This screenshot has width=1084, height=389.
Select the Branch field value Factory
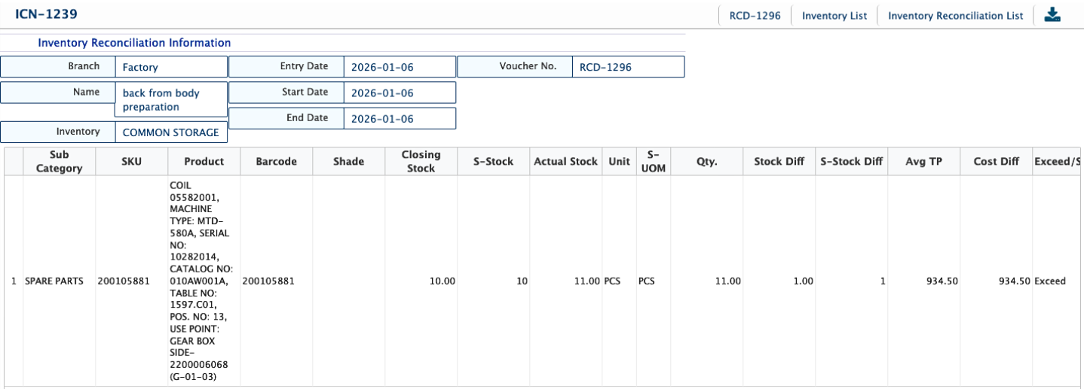pyautogui.click(x=170, y=67)
